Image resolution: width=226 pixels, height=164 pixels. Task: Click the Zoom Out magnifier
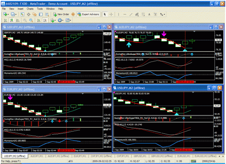point(31,20)
